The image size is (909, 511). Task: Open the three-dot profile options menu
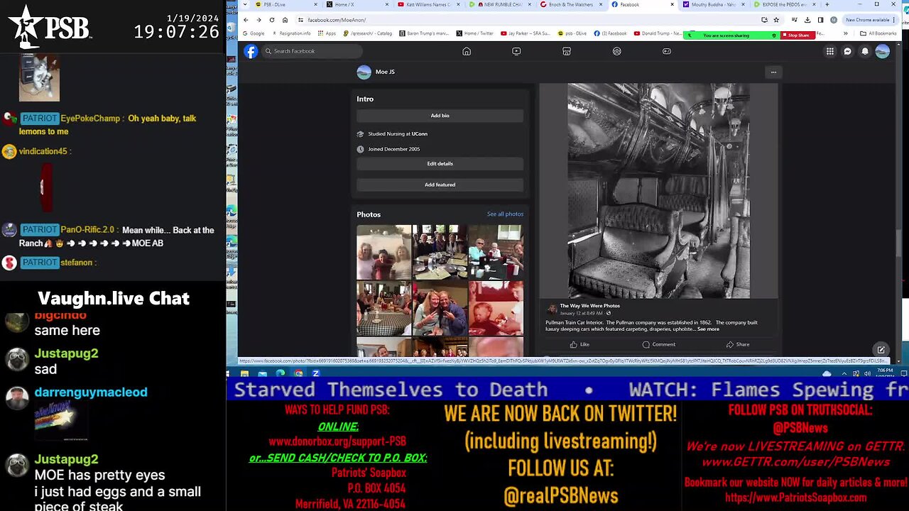click(773, 72)
